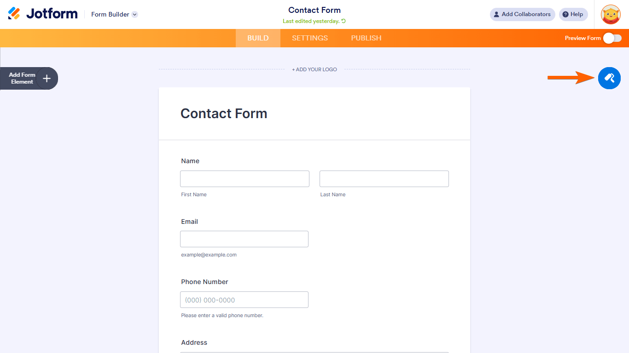Click the revision history icon next to last edited
The width and height of the screenshot is (629, 353).
(344, 21)
